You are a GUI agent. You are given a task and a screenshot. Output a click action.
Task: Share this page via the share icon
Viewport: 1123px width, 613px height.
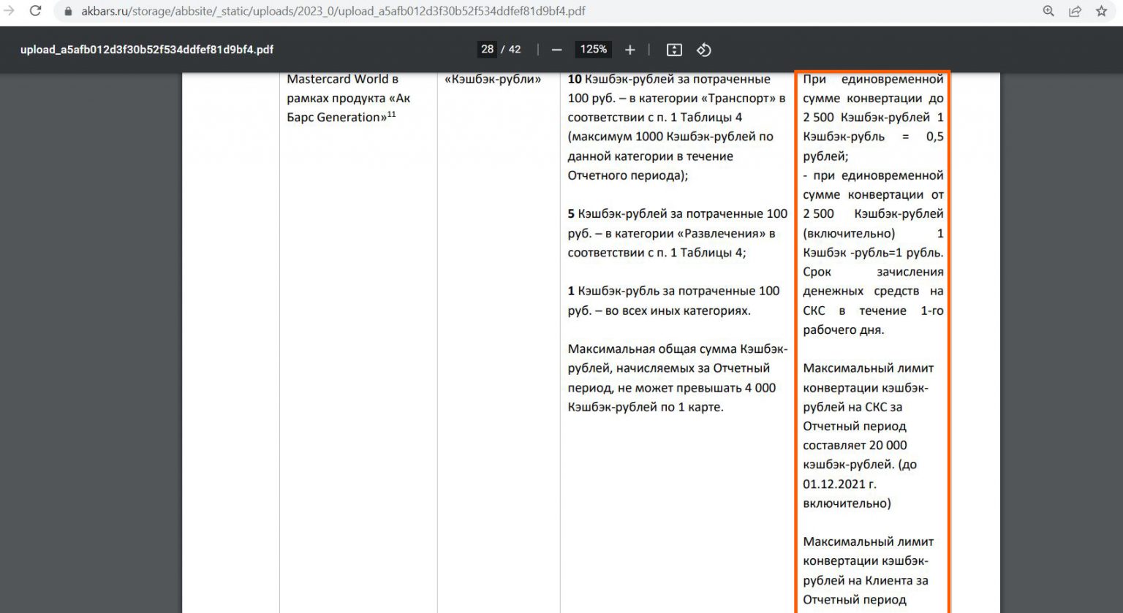point(1075,11)
